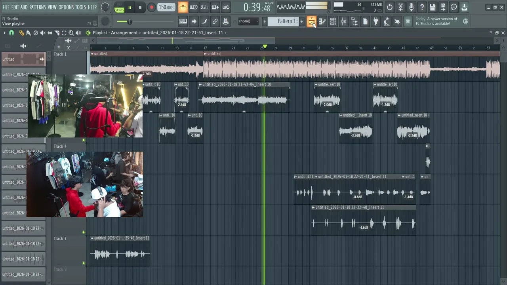
Task: Click the question mark help icon
Action: (422, 7)
